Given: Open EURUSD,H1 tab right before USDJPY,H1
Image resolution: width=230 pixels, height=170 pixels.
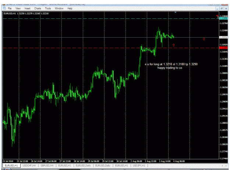Looking at the screenshot, I should tap(121, 166).
